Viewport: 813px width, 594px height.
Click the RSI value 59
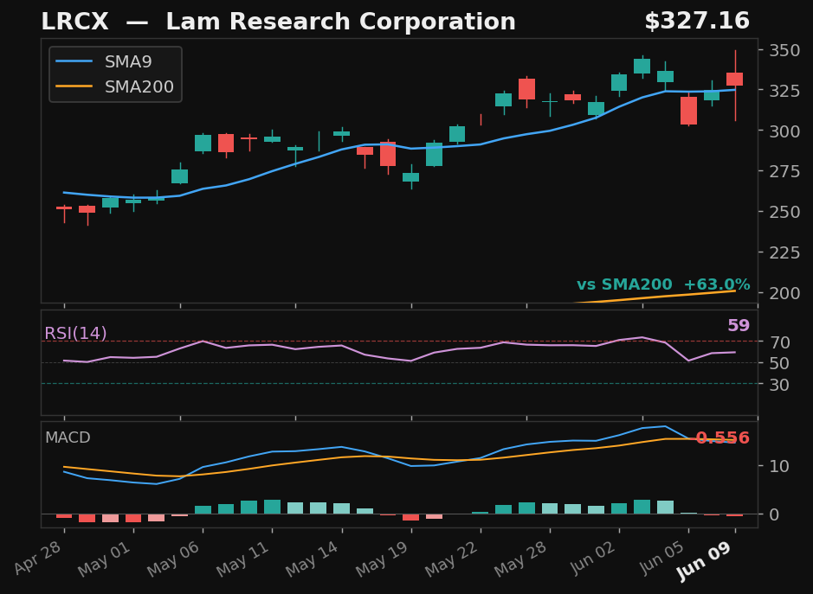pos(739,325)
